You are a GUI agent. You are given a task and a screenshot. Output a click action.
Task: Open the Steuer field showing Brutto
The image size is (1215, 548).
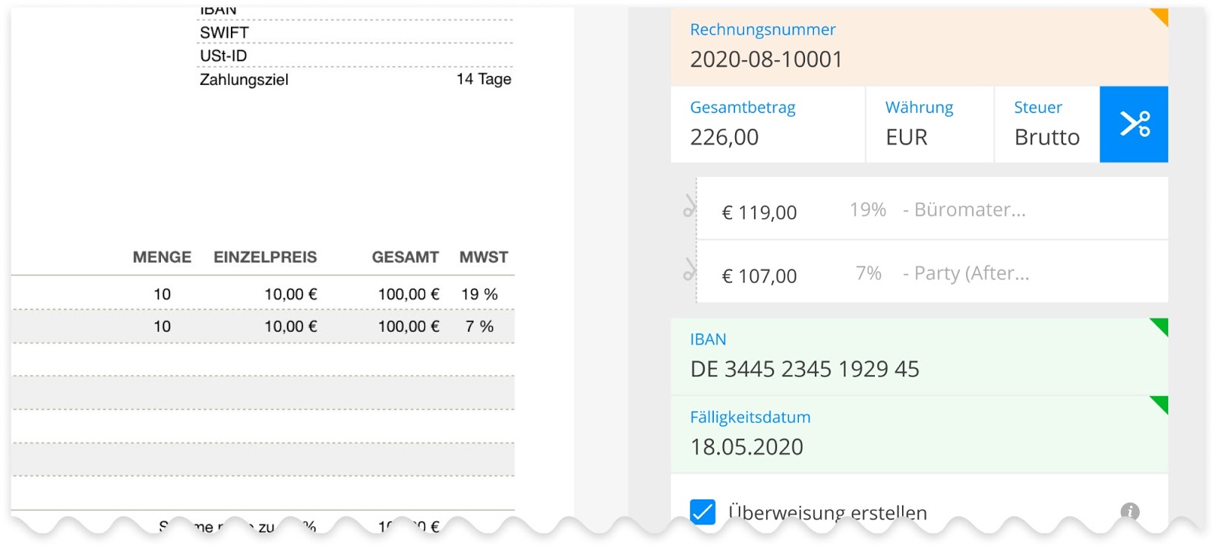pyautogui.click(x=1047, y=124)
